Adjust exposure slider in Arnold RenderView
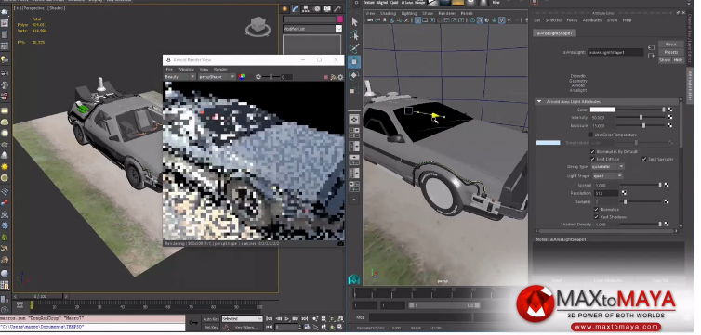This screenshot has width=701, height=335. point(271,77)
